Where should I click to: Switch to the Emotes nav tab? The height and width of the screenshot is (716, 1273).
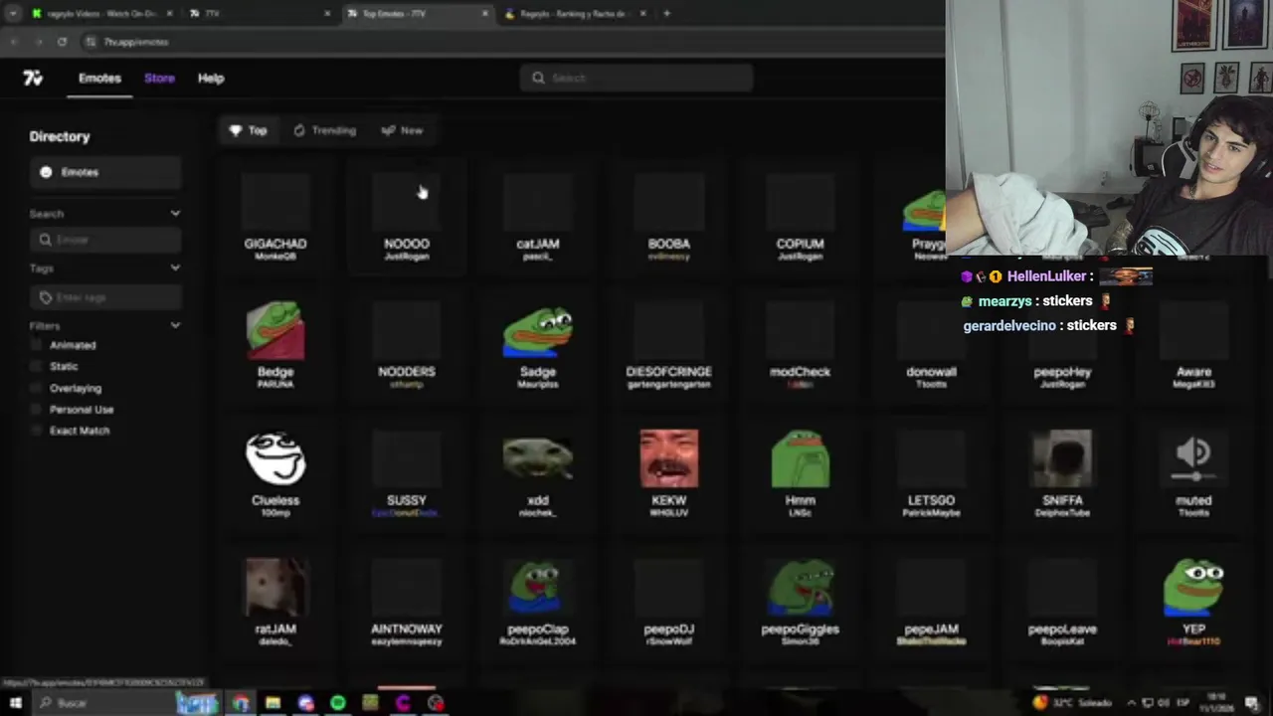[x=99, y=78]
